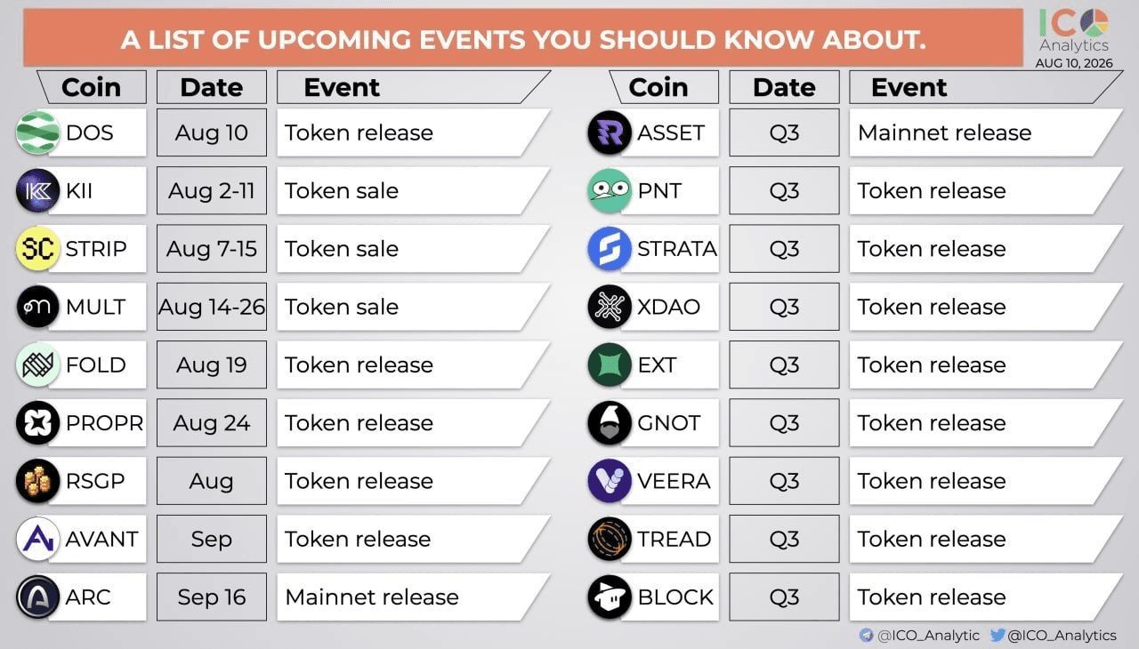The width and height of the screenshot is (1139, 649).
Task: Click the DOS coin logo
Action: (x=38, y=133)
